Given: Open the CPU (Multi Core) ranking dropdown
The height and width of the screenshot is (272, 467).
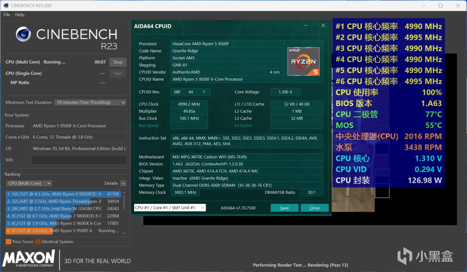Looking at the screenshot, I should (29, 183).
